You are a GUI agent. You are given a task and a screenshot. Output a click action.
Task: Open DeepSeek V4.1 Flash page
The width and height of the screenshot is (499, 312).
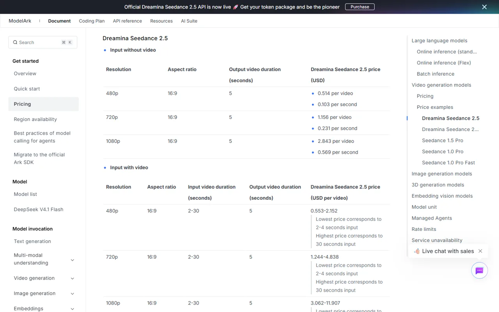click(39, 209)
